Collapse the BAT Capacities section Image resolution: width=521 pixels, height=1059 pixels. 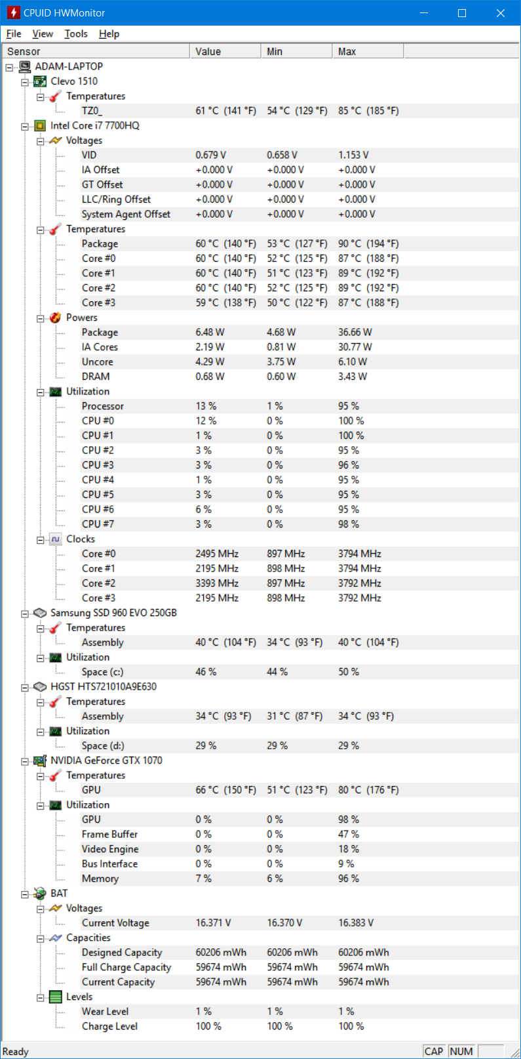tap(41, 938)
